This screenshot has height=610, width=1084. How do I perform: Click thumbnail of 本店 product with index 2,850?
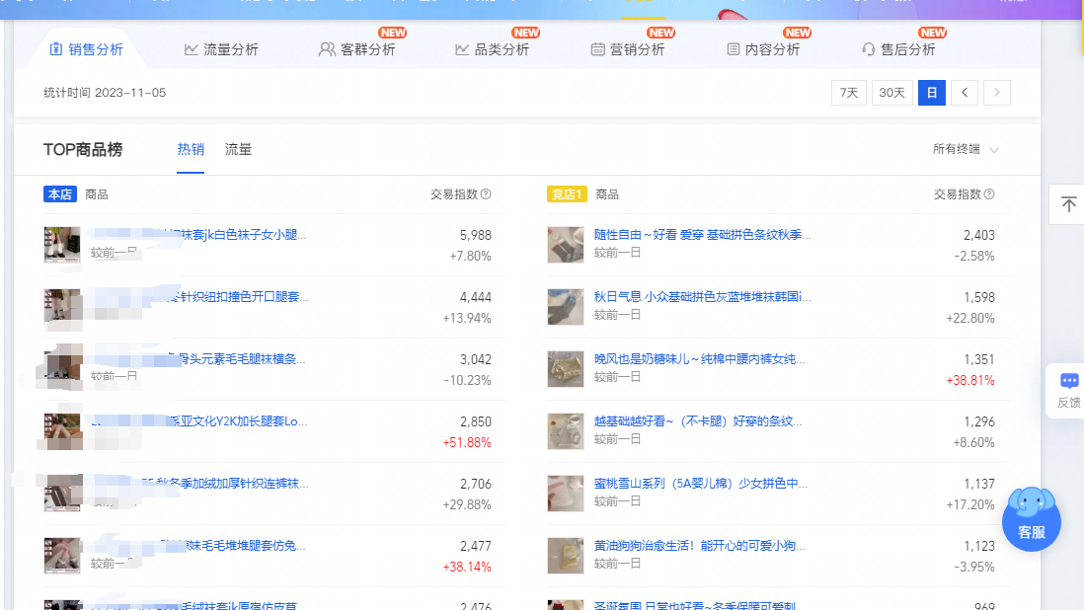tap(62, 431)
